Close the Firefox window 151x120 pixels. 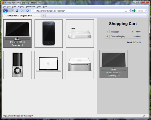click(145, 2)
